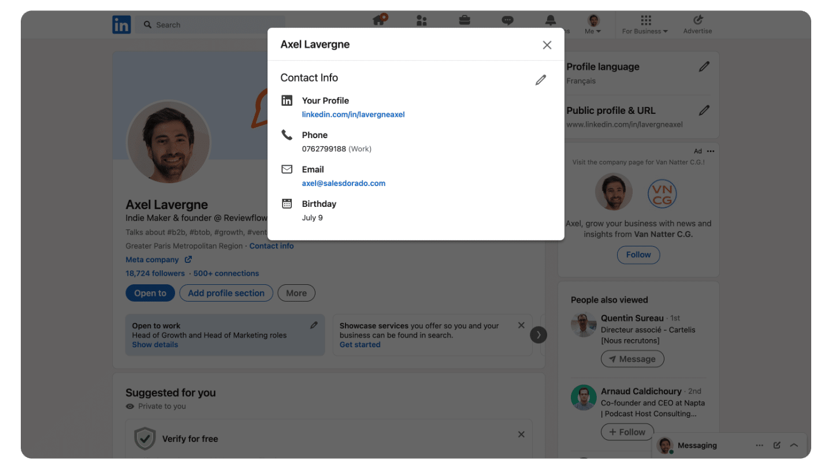Open the Notifications bell icon
This screenshot has height=468, width=832.
(x=550, y=21)
